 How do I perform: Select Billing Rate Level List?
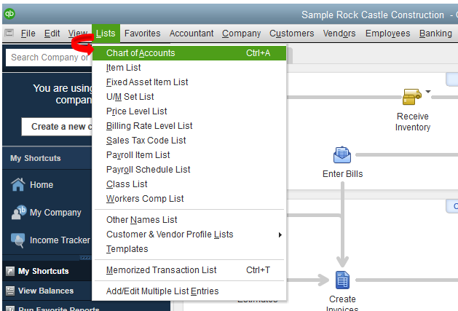click(x=189, y=126)
